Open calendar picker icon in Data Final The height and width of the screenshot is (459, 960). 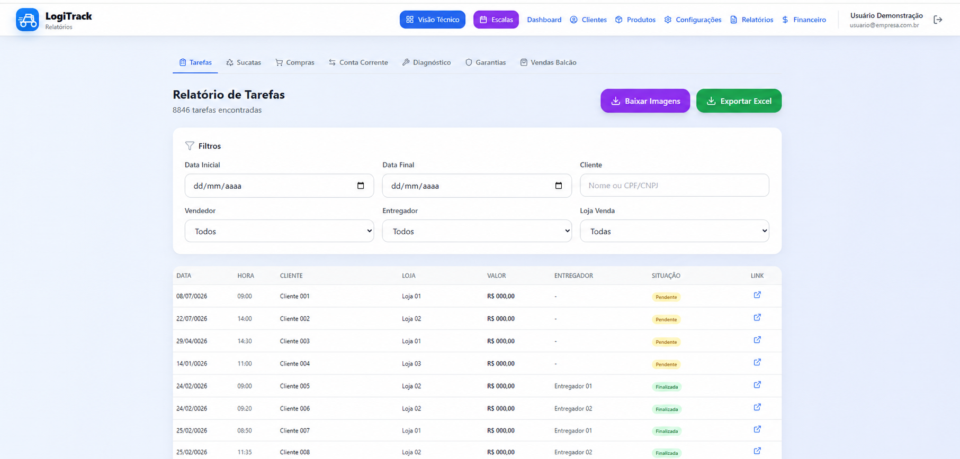coord(558,186)
